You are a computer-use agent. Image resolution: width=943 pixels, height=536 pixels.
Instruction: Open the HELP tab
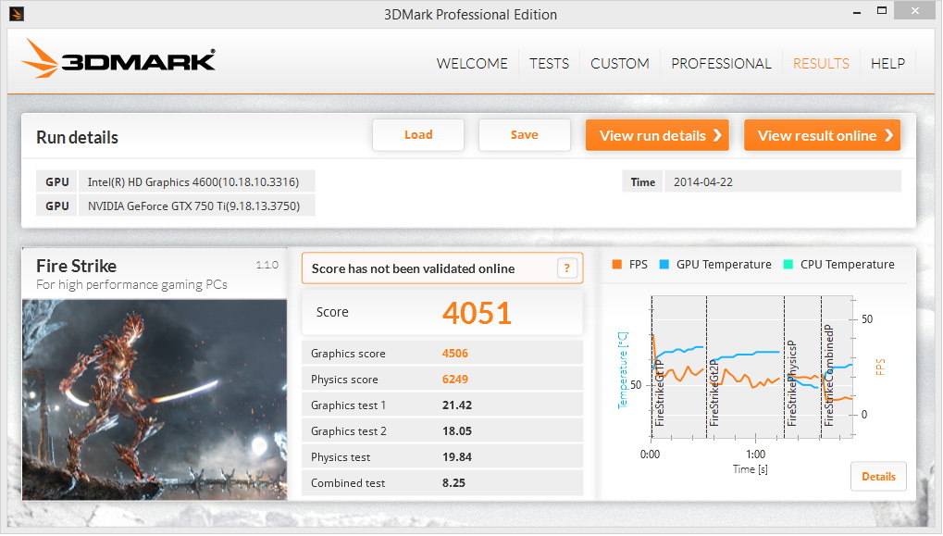887,64
